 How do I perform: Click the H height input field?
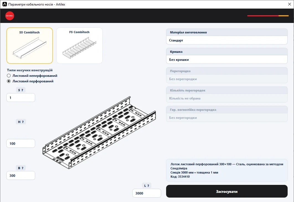click(x=21, y=143)
